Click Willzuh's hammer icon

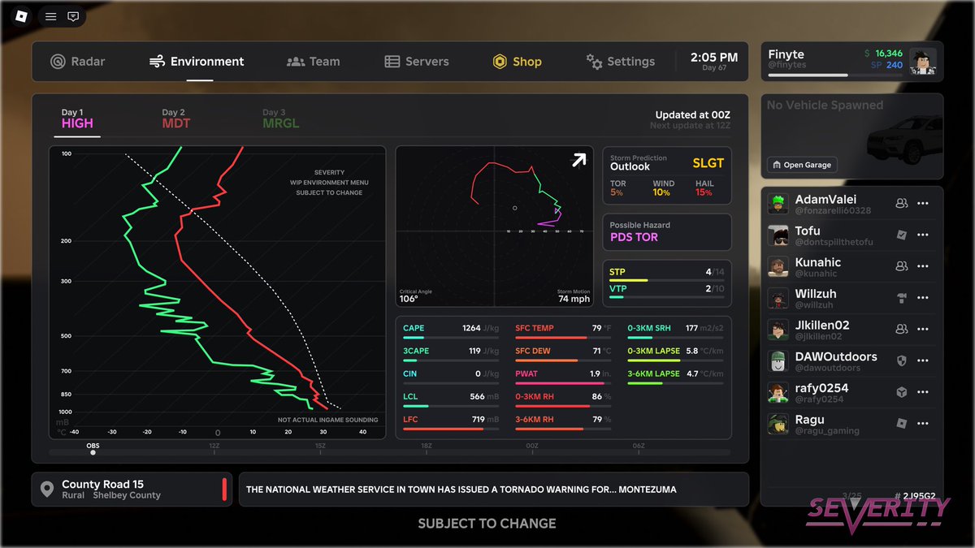tap(901, 297)
